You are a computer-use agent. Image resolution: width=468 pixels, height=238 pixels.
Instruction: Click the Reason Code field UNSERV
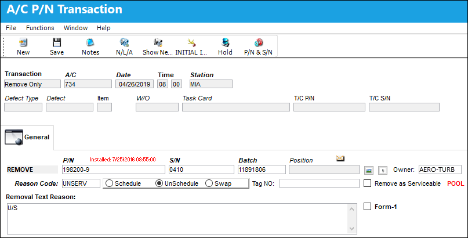81,183
